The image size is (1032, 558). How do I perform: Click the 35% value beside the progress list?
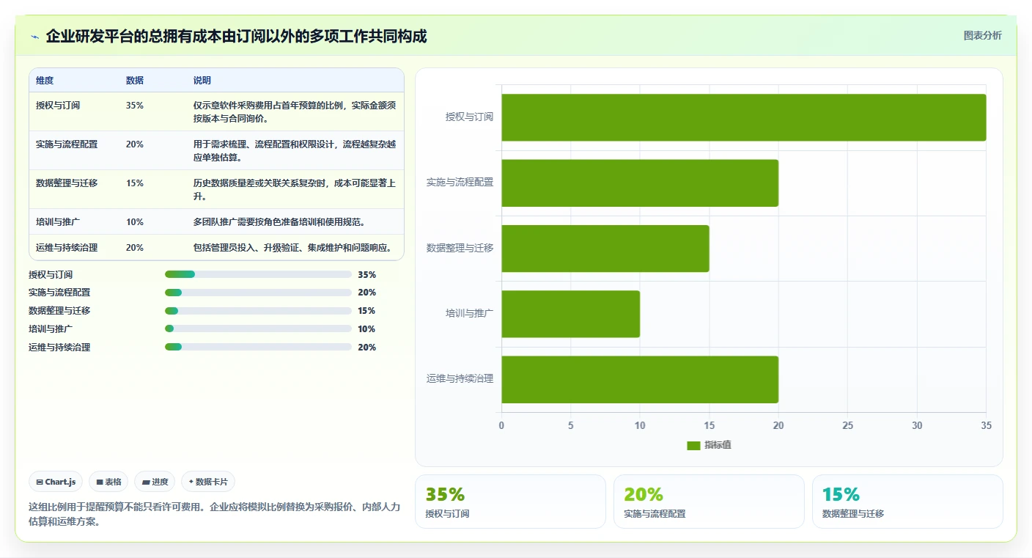(366, 275)
